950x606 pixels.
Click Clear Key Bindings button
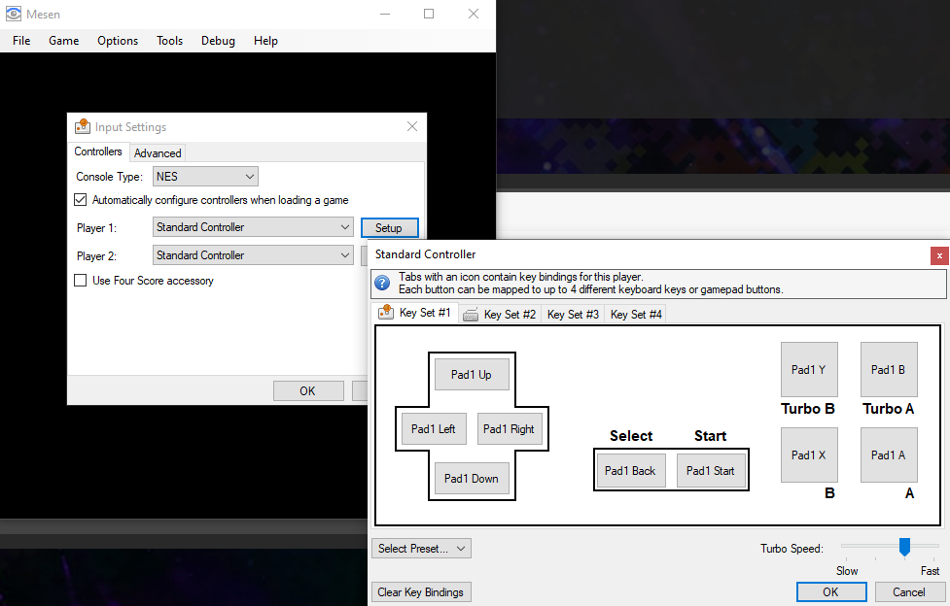tap(420, 592)
